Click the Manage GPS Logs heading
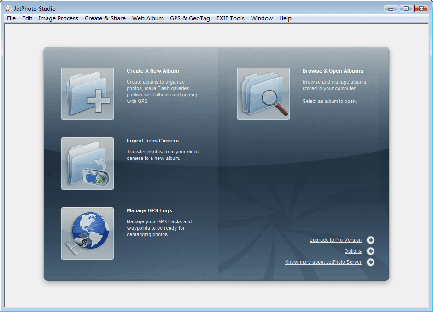433x312 pixels. click(149, 210)
